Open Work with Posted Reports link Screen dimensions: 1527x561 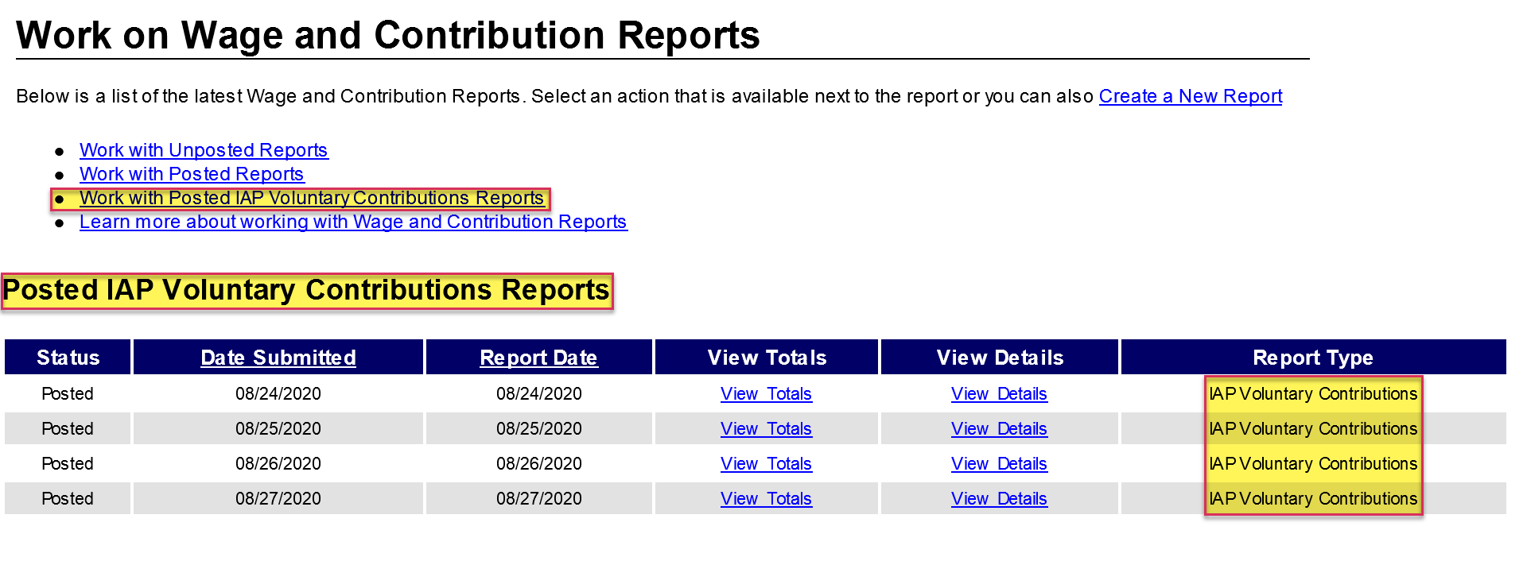coord(192,174)
